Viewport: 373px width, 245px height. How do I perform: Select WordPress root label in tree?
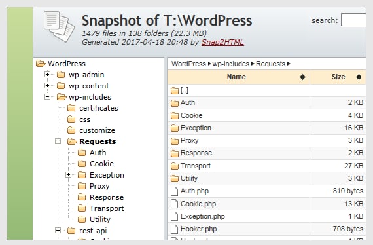click(x=67, y=64)
